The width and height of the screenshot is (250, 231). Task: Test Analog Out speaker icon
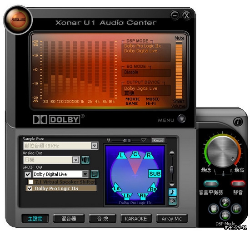[x=85, y=160]
